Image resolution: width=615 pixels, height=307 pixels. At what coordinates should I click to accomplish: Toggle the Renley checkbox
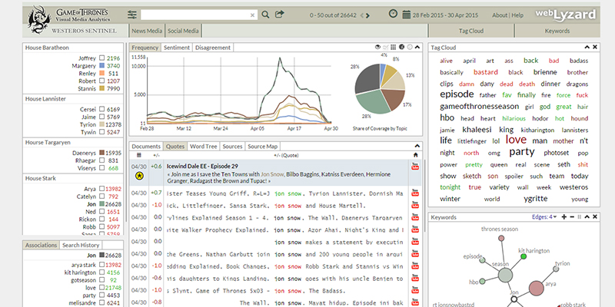point(102,73)
